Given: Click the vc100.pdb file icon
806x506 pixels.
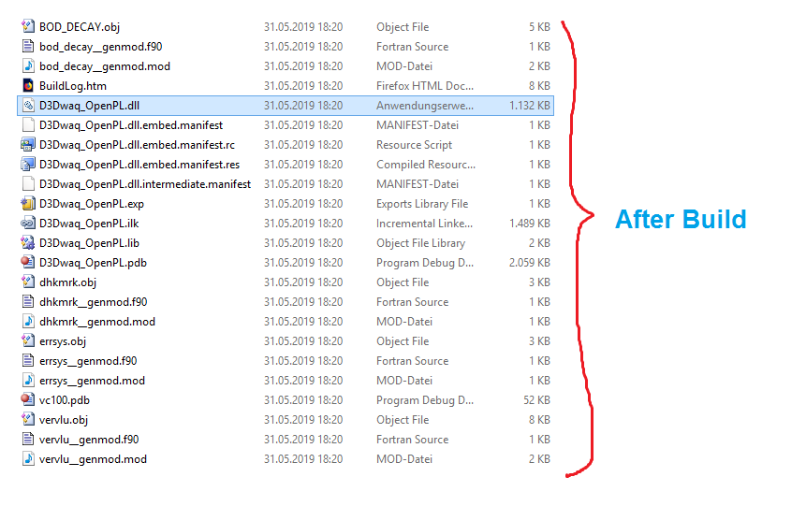Looking at the screenshot, I should [x=28, y=400].
